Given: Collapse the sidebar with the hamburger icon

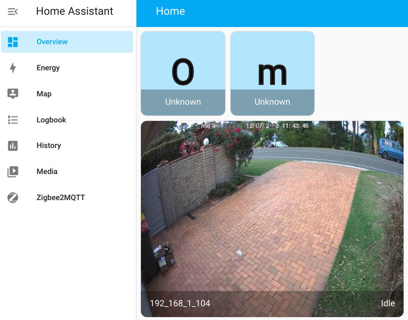Looking at the screenshot, I should pyautogui.click(x=12, y=11).
